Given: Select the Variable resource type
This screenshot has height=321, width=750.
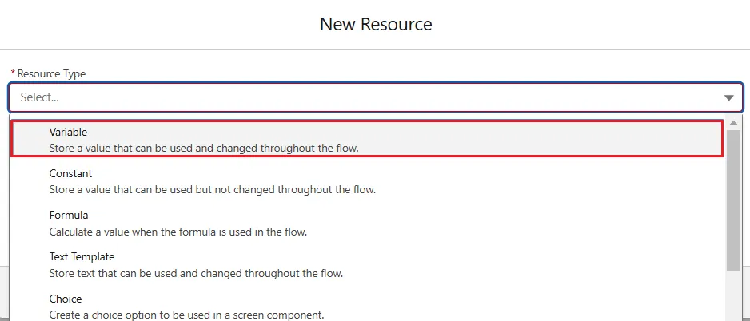Looking at the screenshot, I should click(x=69, y=132).
